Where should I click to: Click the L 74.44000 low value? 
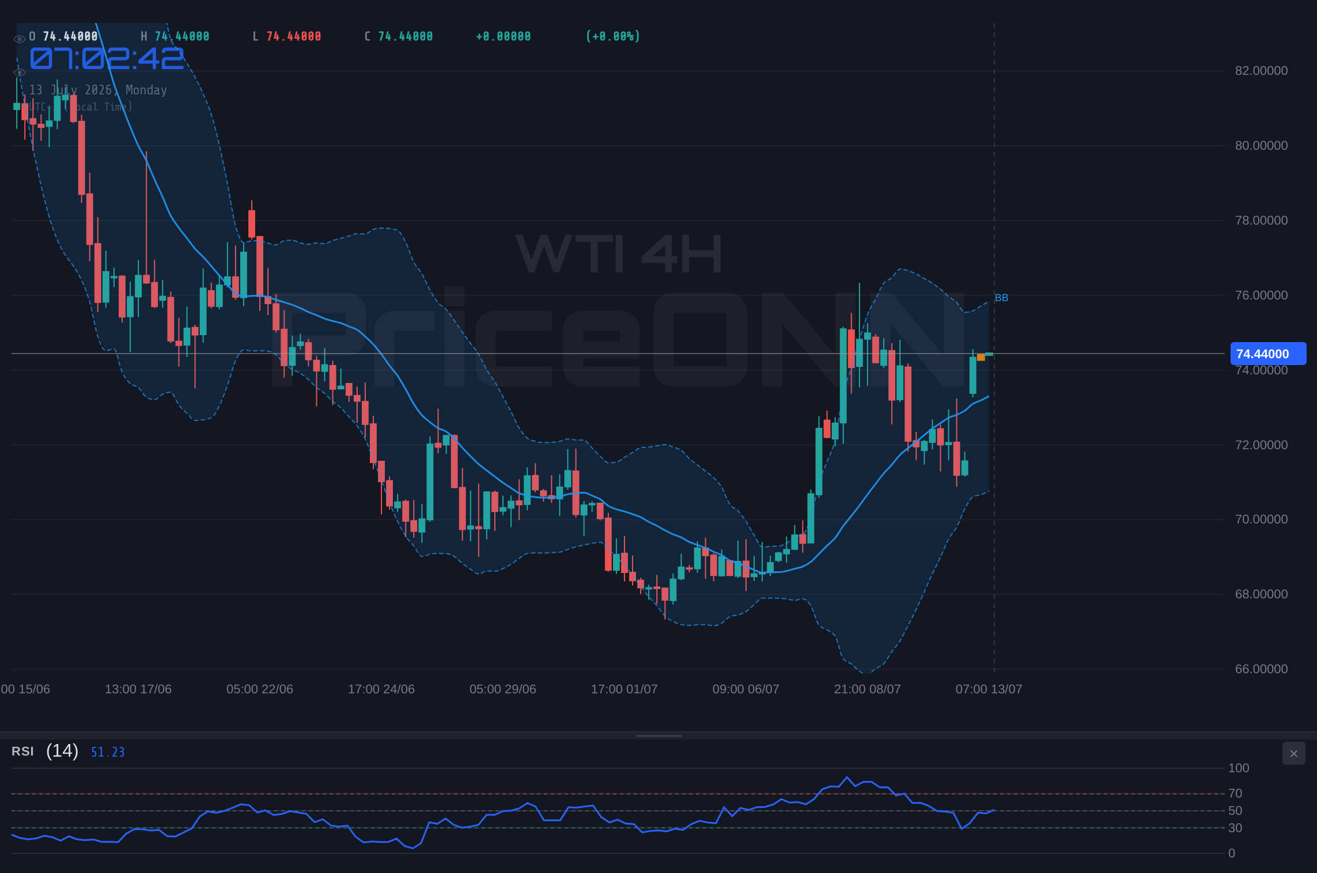(x=287, y=37)
